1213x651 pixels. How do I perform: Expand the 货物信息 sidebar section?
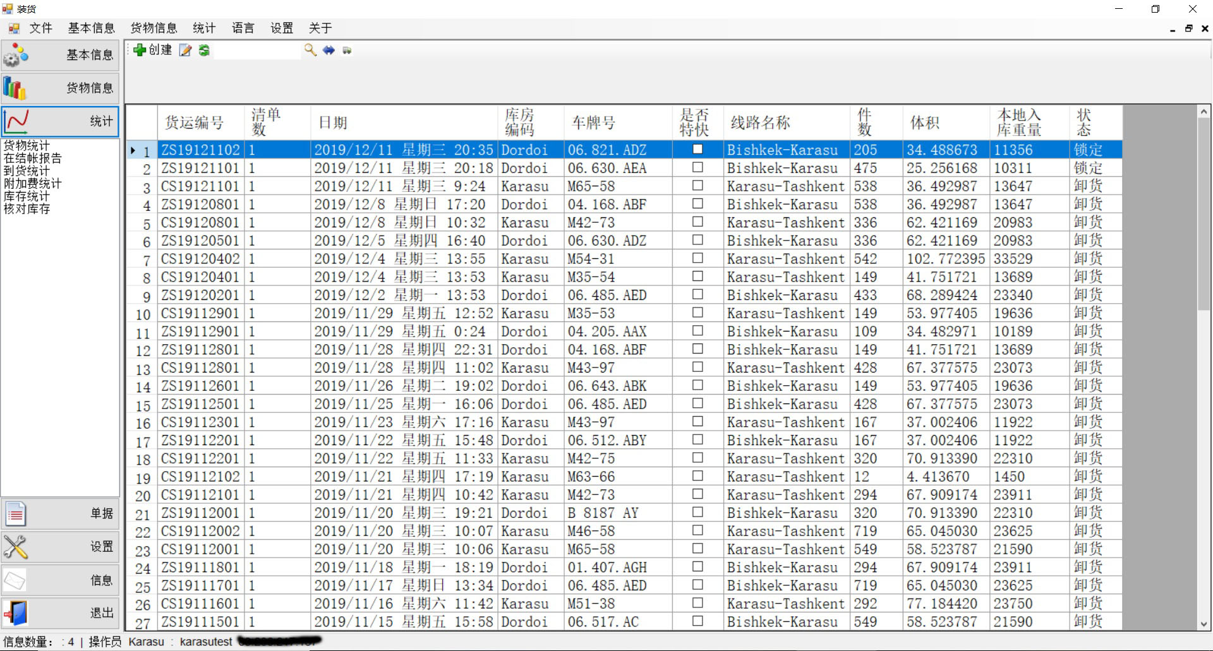(60, 88)
